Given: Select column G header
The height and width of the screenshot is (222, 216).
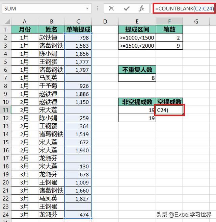Looking at the screenshot, I should pos(196,22).
